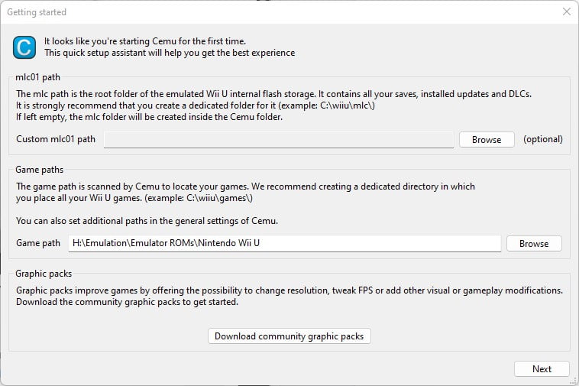Click the window resize grip corner
The image size is (579, 386).
pyautogui.click(x=574, y=381)
